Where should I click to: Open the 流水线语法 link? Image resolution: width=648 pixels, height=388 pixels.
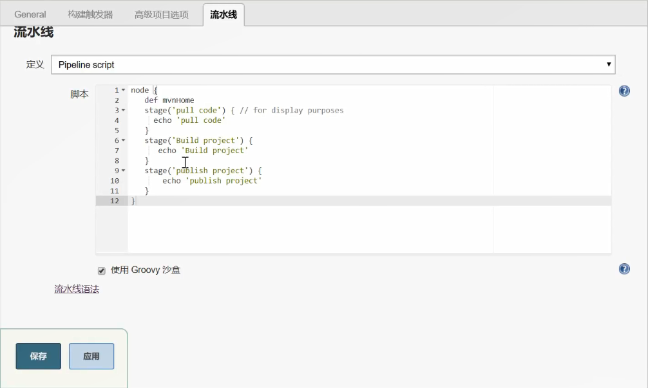tap(77, 289)
